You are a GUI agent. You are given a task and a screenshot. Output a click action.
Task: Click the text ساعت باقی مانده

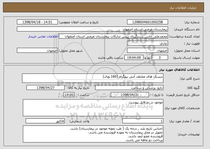click(x=111, y=58)
